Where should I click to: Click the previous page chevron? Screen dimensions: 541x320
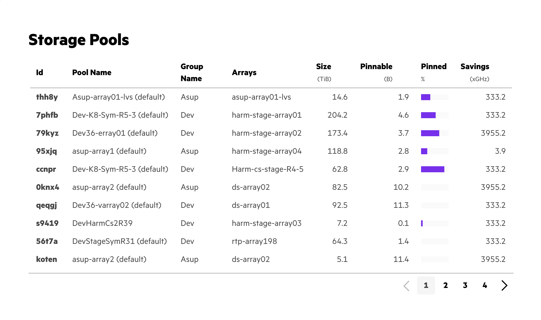(x=407, y=285)
